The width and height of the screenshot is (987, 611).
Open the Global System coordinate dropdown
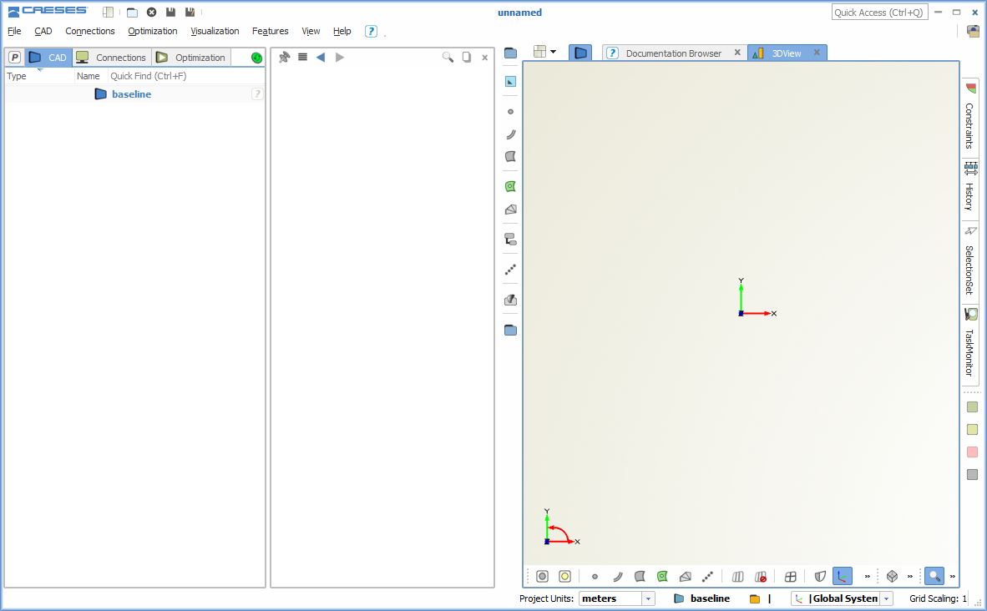886,598
